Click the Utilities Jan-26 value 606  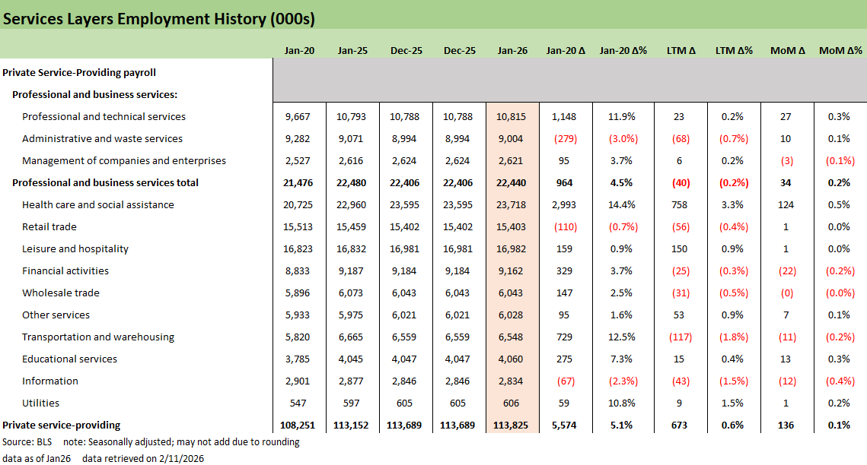[x=511, y=403]
